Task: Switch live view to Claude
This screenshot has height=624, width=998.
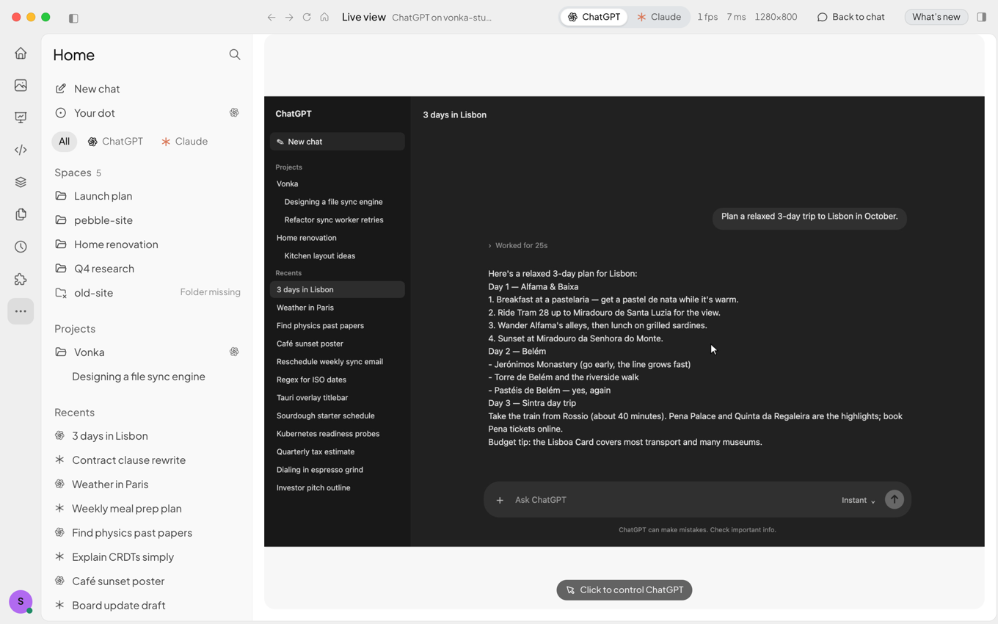Action: tap(658, 16)
